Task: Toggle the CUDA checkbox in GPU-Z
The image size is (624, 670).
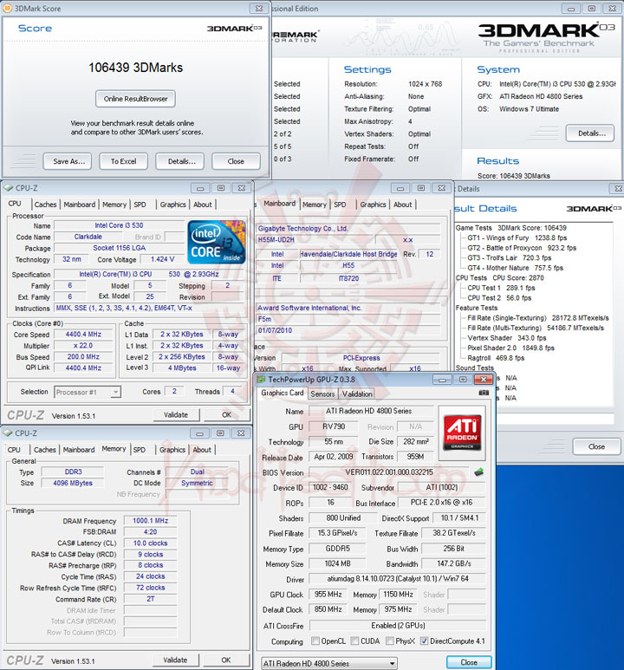Action: pos(354,641)
